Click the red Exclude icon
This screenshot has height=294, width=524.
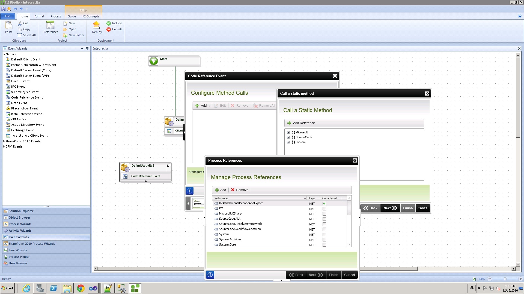[x=109, y=29]
